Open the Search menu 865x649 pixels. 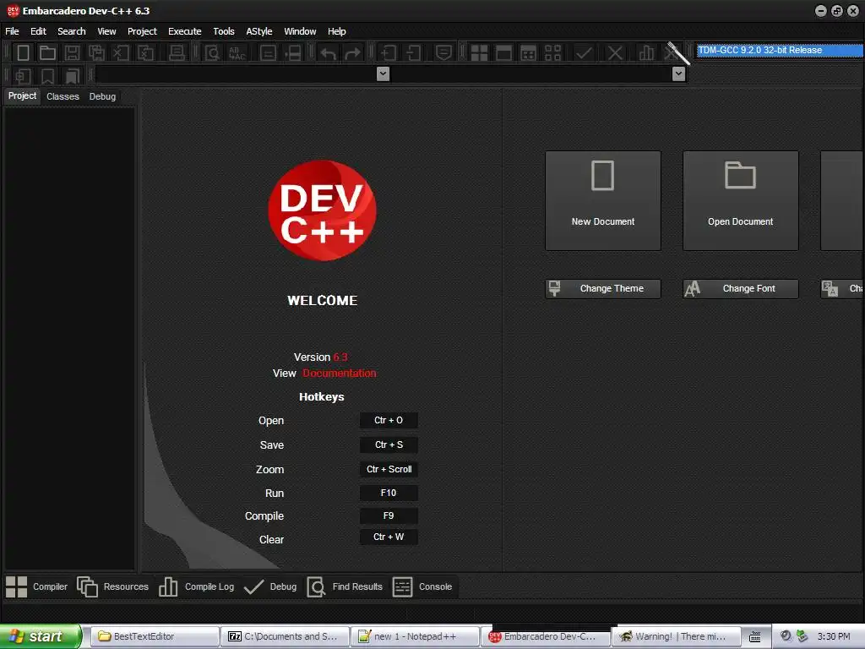tap(72, 31)
